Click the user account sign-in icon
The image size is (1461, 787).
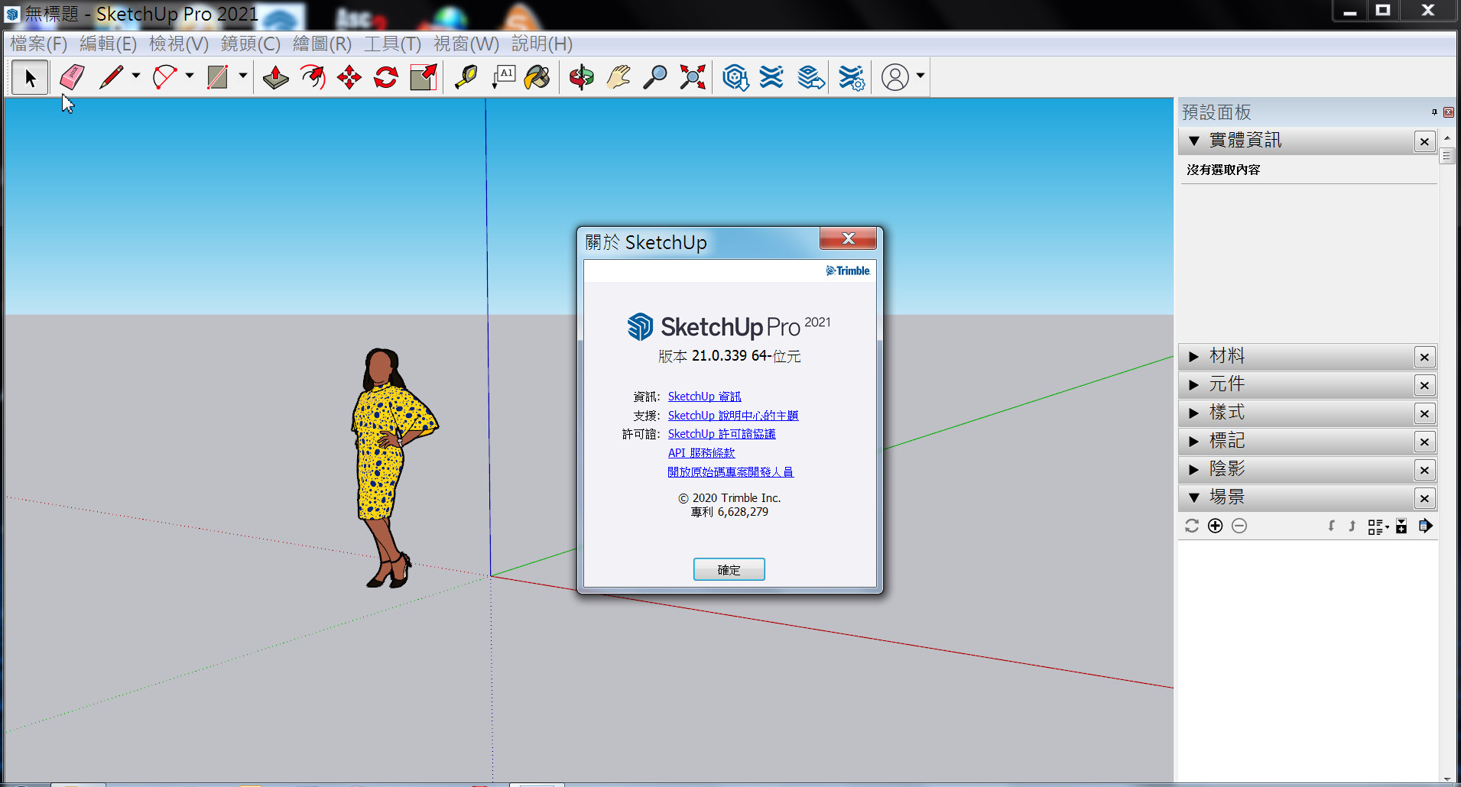click(895, 77)
